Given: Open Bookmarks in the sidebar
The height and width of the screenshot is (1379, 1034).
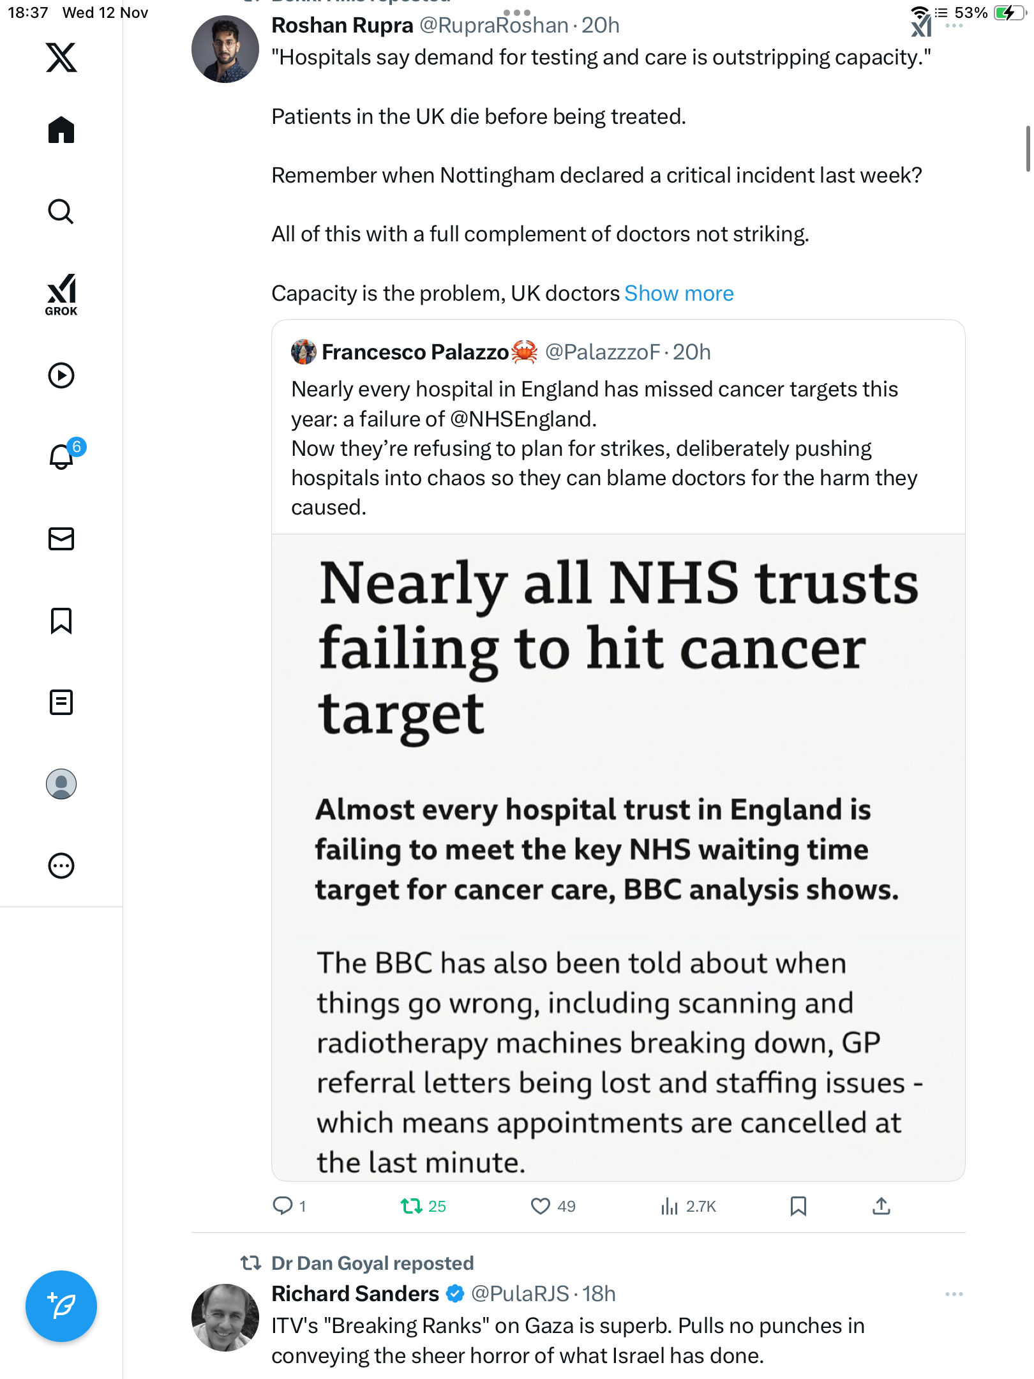Looking at the screenshot, I should point(61,621).
